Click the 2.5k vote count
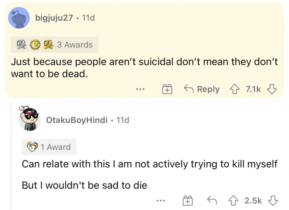289x210 pixels. [x=253, y=201]
